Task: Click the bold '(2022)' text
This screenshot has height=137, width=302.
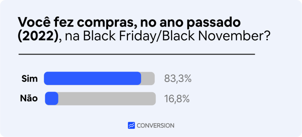Action: (x=38, y=36)
